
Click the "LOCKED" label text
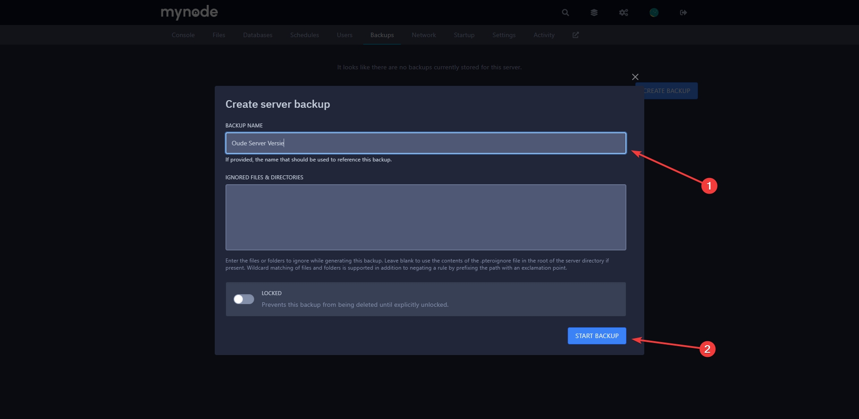click(272, 293)
